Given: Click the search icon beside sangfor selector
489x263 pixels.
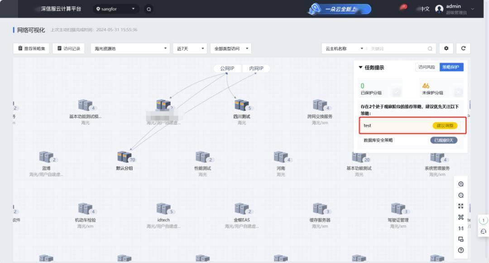Looking at the screenshot, I should pyautogui.click(x=149, y=9).
